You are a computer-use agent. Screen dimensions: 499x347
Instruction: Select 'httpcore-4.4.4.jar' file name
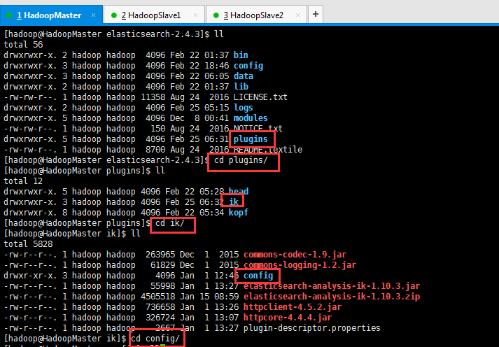pyautogui.click(x=288, y=318)
